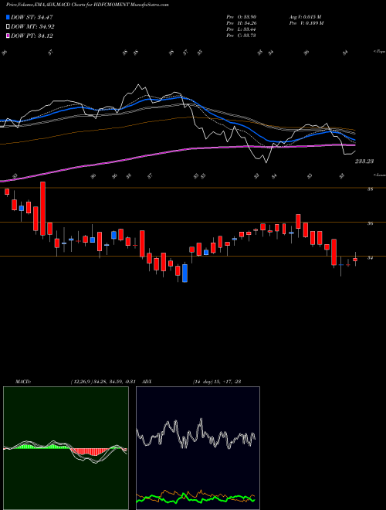Screen dimensions: 386x510
Task: Click the ADX values '(14 day) 15, +17, -23'
Action: coord(217,382)
